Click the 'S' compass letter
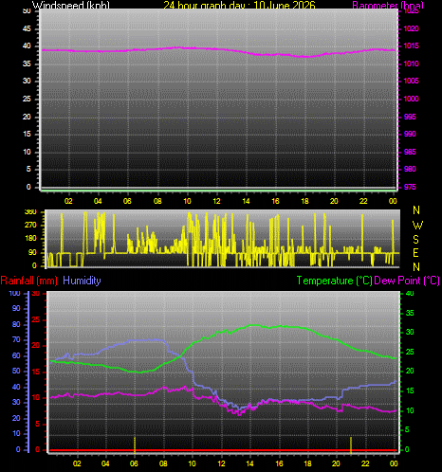The height and width of the screenshot is (472, 442). point(416,240)
